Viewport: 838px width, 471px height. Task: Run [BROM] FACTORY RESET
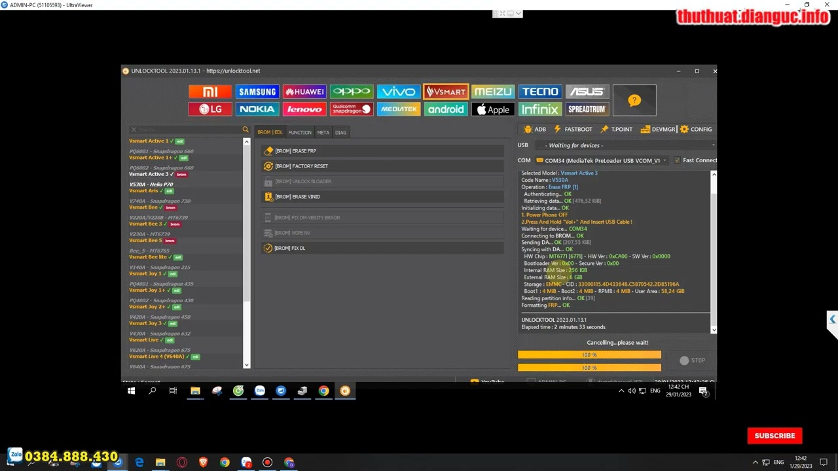pyautogui.click(x=382, y=166)
